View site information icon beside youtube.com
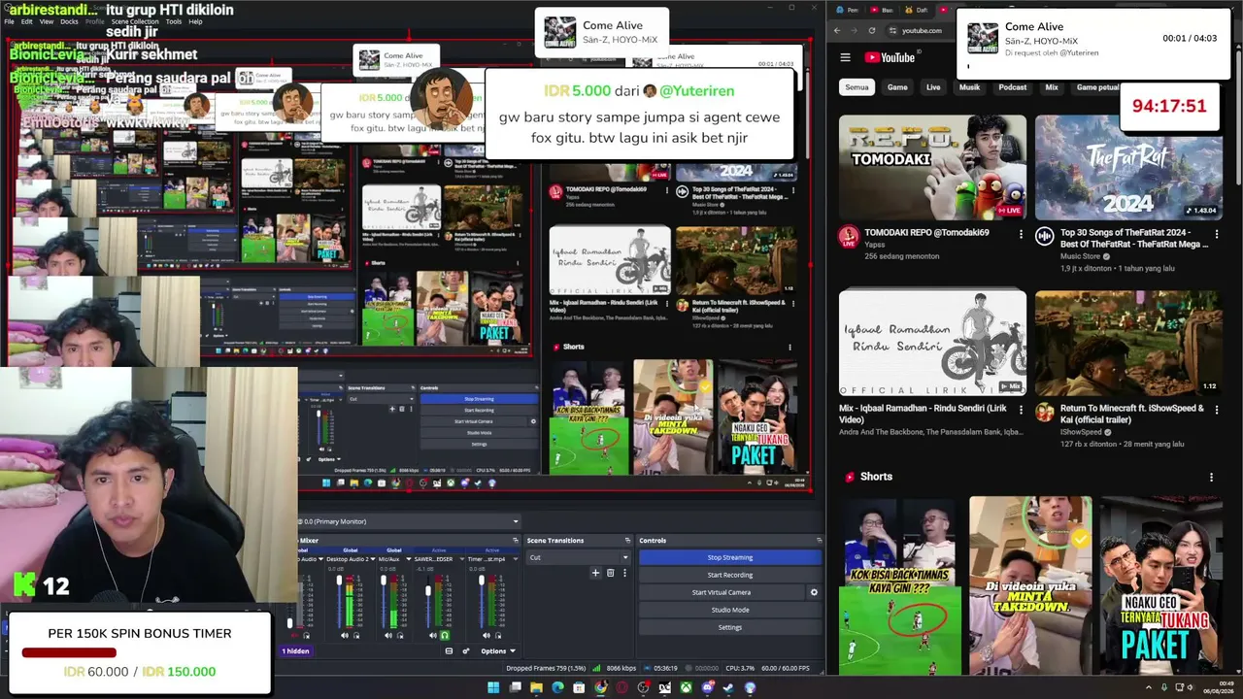Viewport: 1243px width, 699px height. [892, 30]
